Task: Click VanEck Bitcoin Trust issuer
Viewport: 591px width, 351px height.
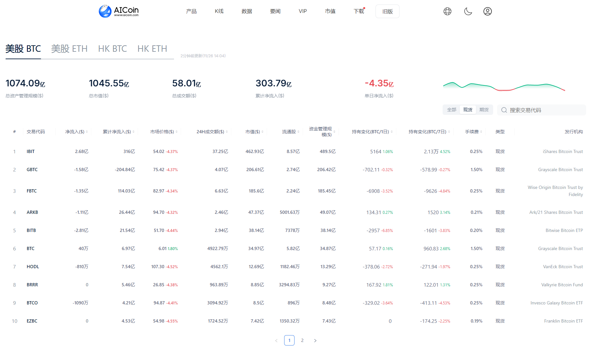Action: 563,267
